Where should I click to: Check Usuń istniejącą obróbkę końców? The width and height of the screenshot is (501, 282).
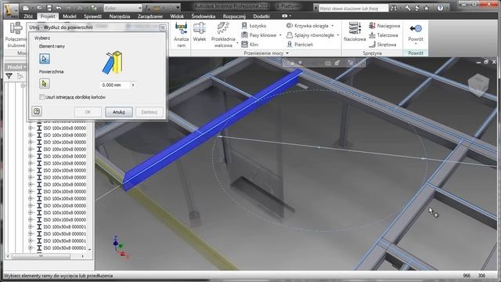(x=41, y=97)
